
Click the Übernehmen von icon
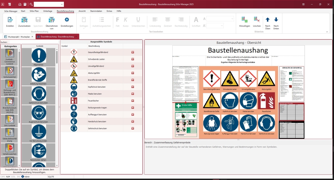(52, 20)
